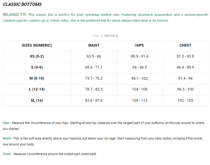The image size is (210, 165).
Task: Click the green Hips measurement term
Action: (6, 123)
